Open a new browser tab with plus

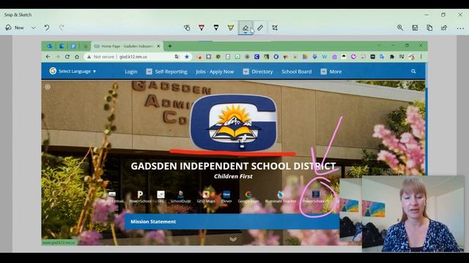point(169,46)
